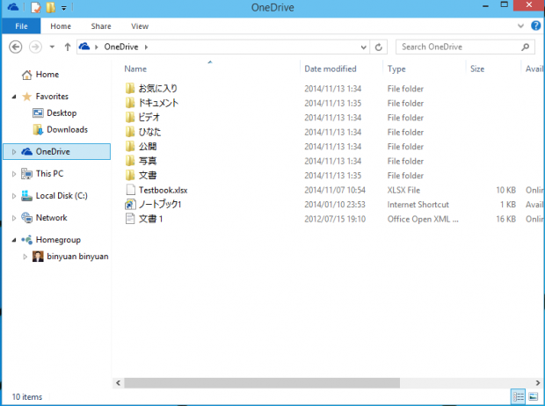Screen dimensions: 545x406
Task: Click OneDrive in the address breadcrumb
Action: (x=121, y=47)
